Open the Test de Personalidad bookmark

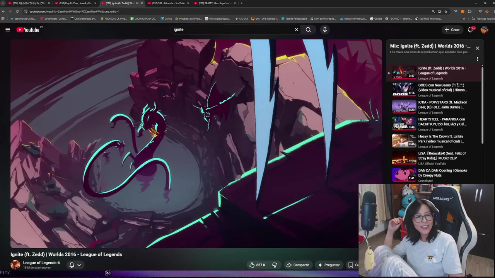pyautogui.click(x=294, y=19)
